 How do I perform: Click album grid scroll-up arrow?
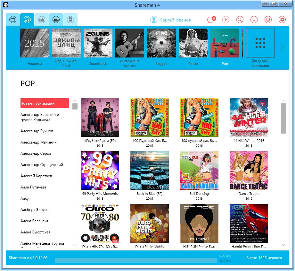pos(283,101)
